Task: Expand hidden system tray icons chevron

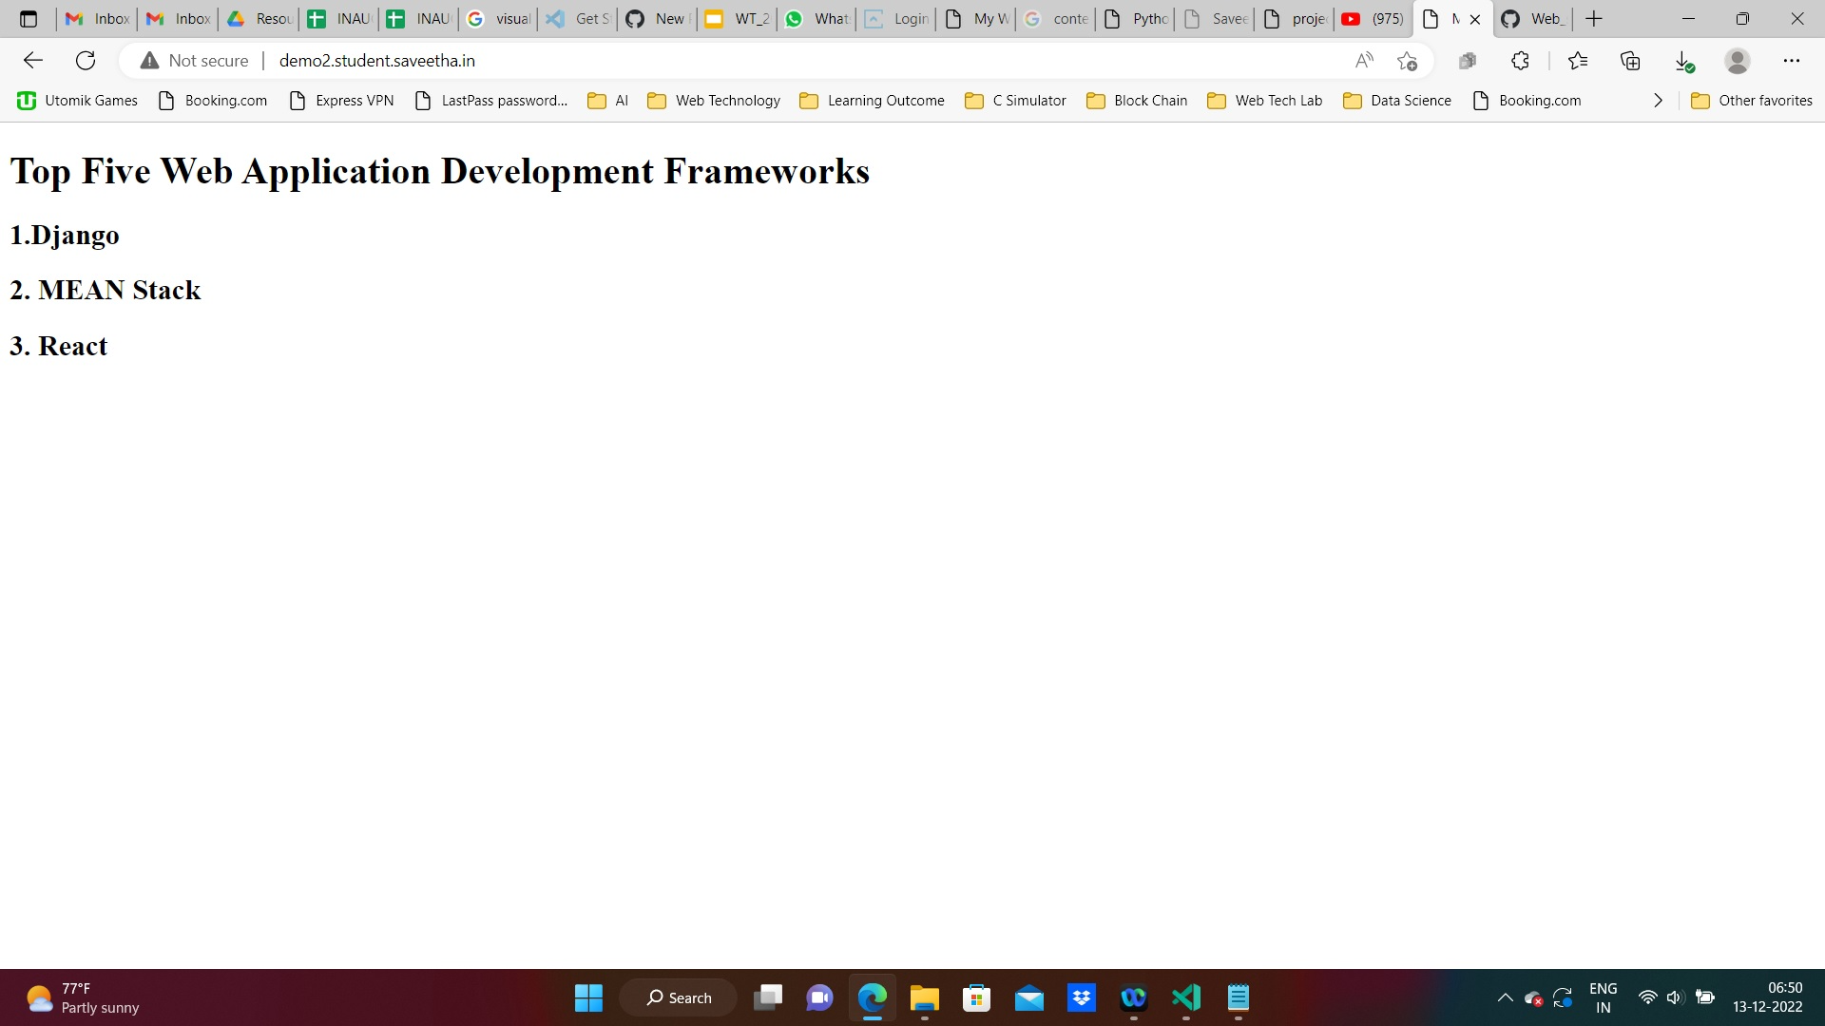Action: coord(1506,997)
